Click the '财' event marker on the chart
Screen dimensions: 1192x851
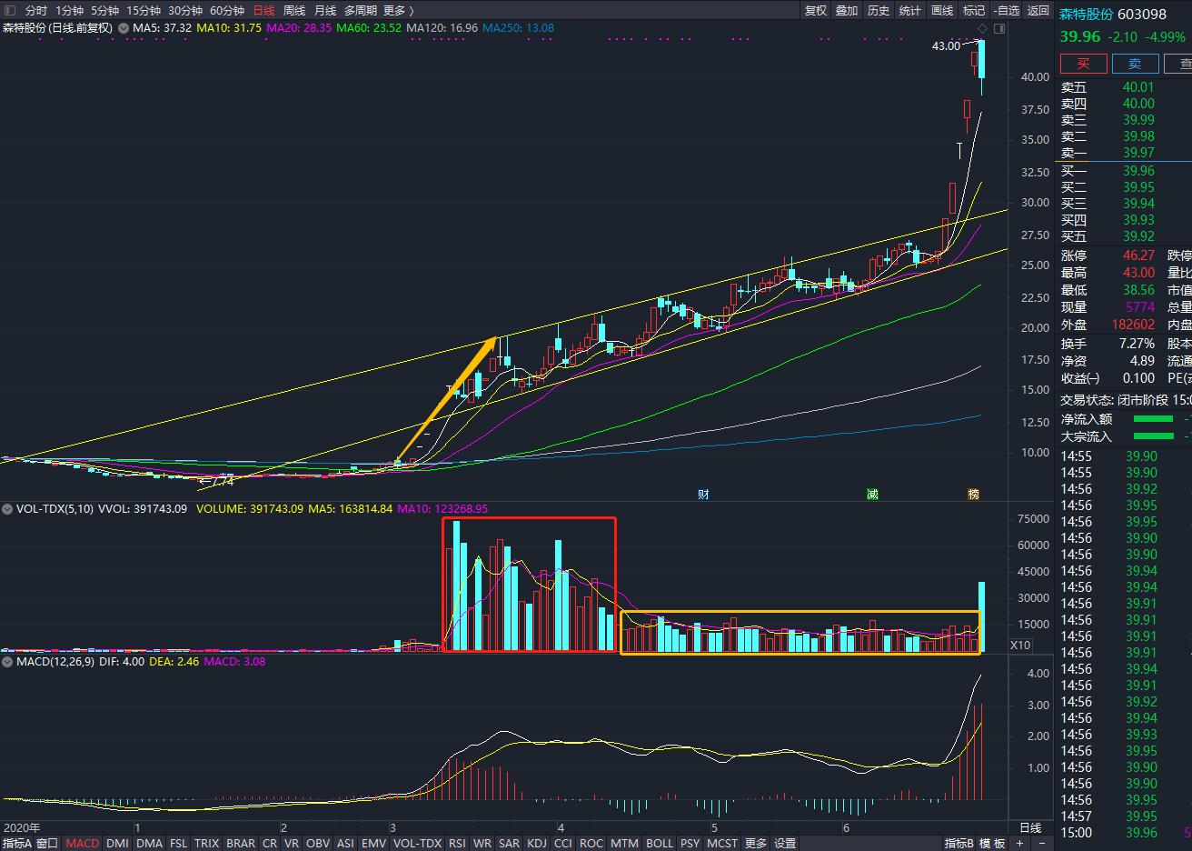pos(703,494)
